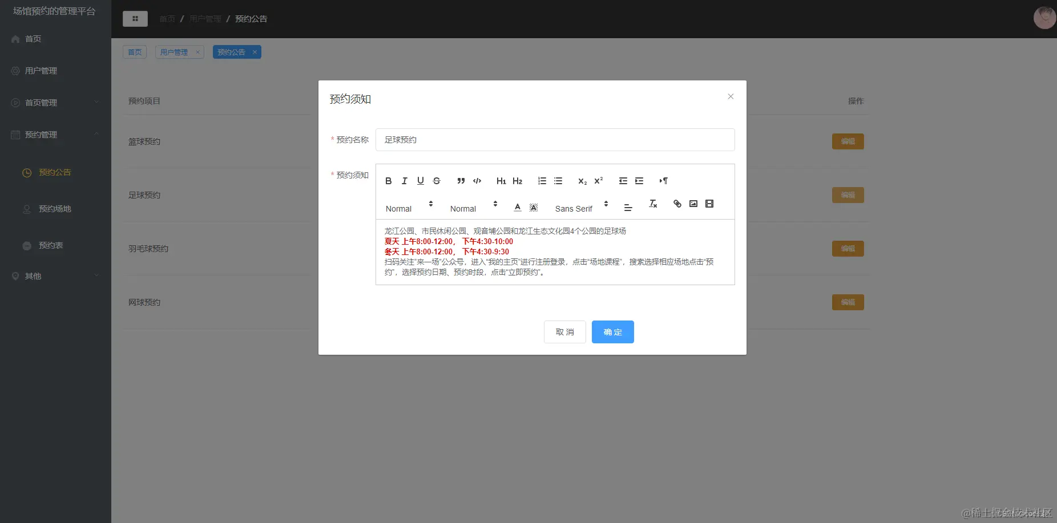This screenshot has height=523, width=1057.
Task: Insert an image into the editor
Action: pos(693,204)
